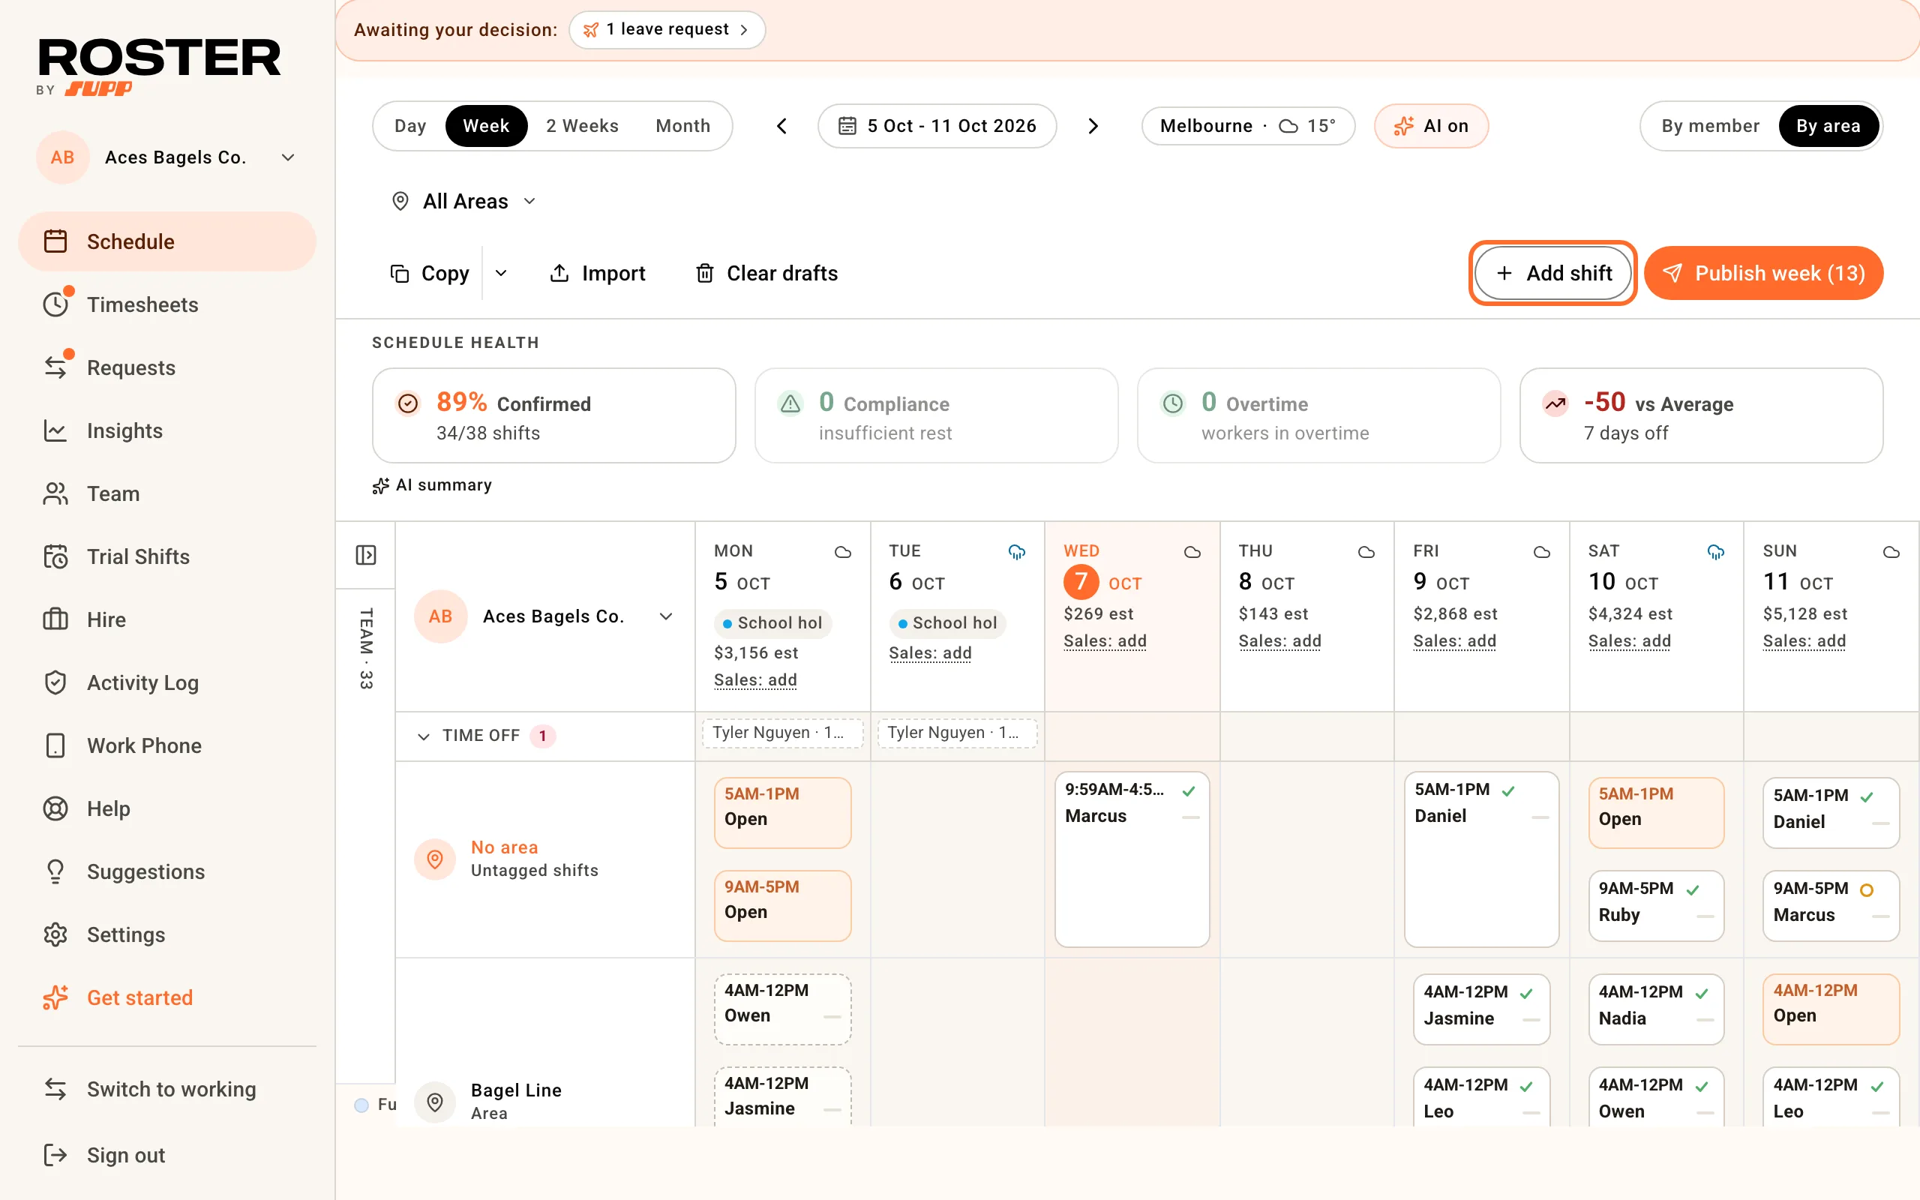Open Marcus 9:59AM shift on Wednesday
Screen dimensions: 1920x1200
1132,859
